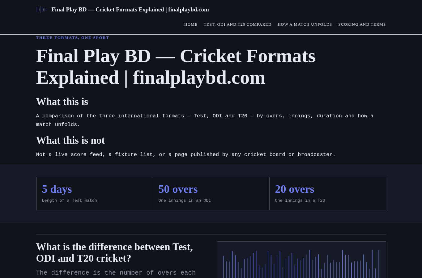Click One innings in an ODI caption
The width and height of the screenshot is (422, 278).
tap(185, 200)
